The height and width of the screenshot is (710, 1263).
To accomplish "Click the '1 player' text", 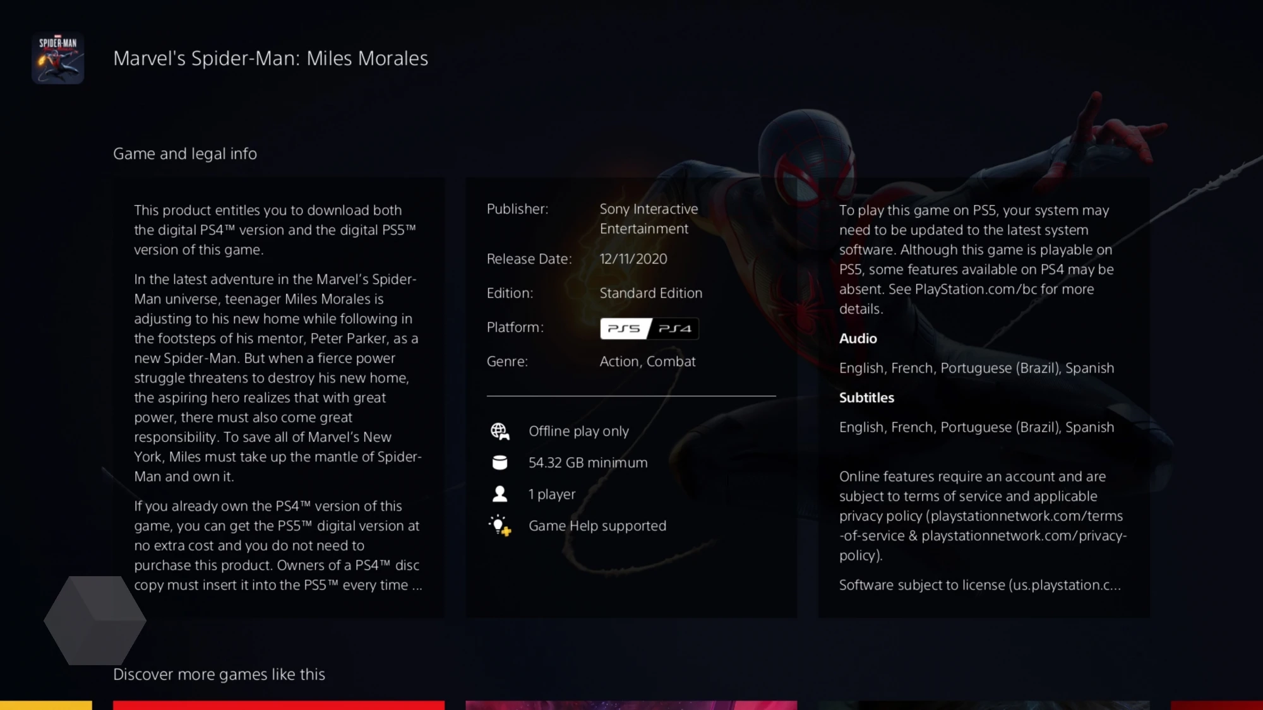I will pyautogui.click(x=552, y=494).
